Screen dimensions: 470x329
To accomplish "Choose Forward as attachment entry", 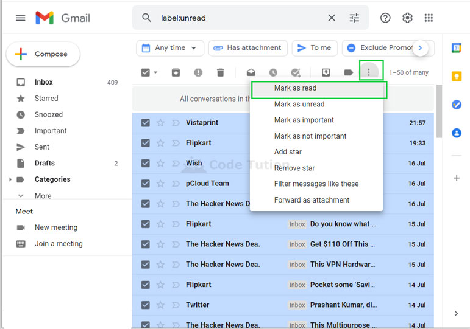I will point(316,200).
